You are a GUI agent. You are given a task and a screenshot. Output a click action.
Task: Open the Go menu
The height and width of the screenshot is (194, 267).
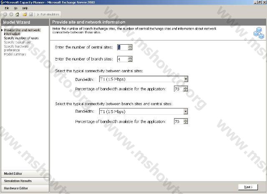click(x=16, y=8)
